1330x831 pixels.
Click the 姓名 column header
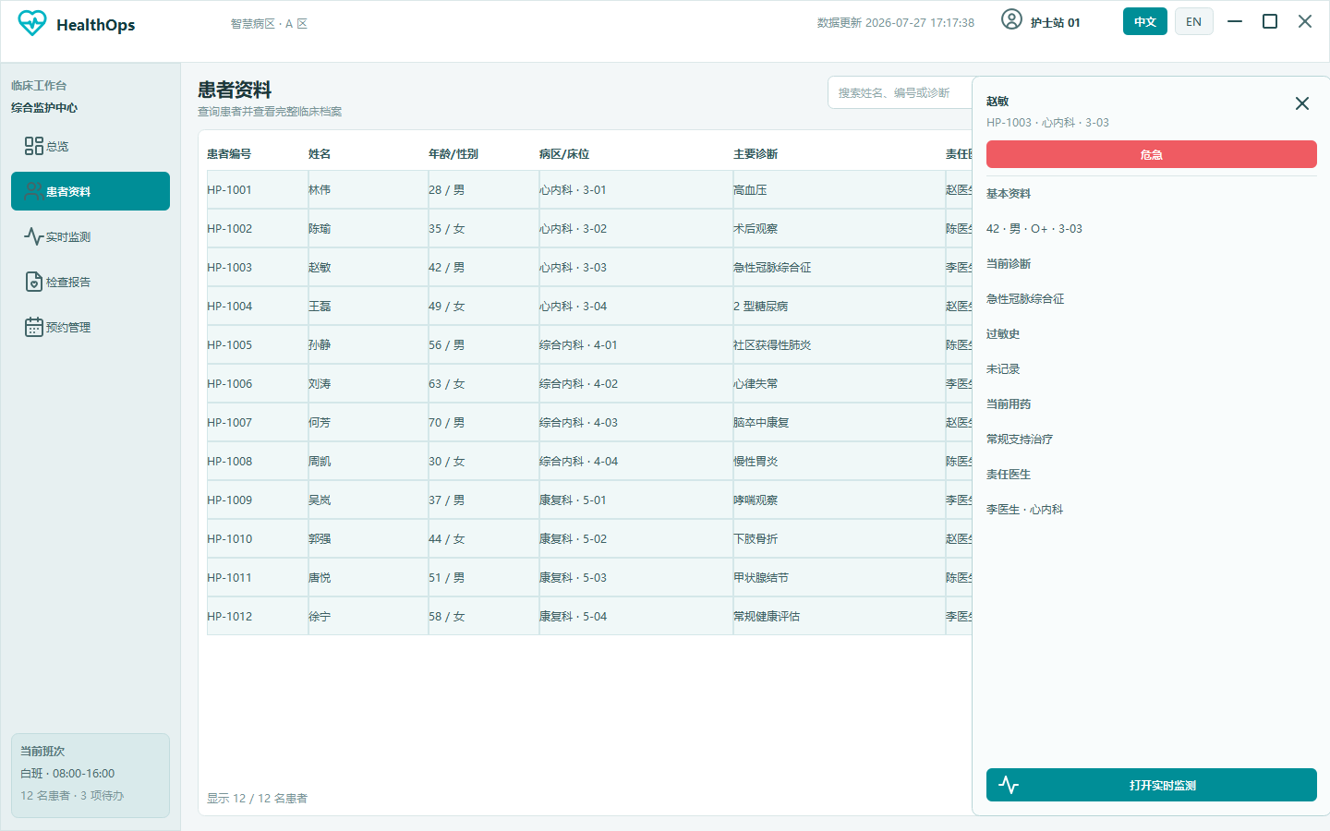320,154
